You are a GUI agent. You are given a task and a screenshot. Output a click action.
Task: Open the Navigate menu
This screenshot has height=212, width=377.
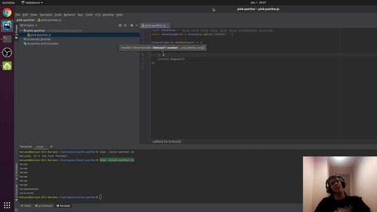click(46, 15)
